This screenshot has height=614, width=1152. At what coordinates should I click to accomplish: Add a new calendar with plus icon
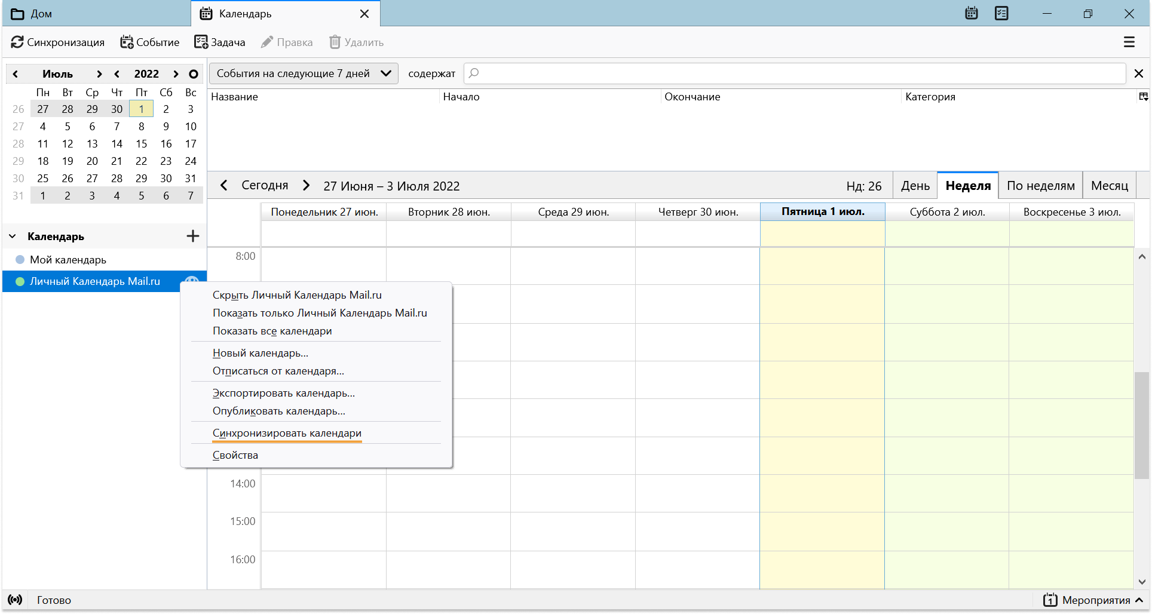[x=192, y=236]
